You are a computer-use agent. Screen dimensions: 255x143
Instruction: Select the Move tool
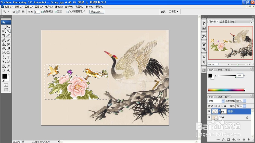tap(8, 27)
